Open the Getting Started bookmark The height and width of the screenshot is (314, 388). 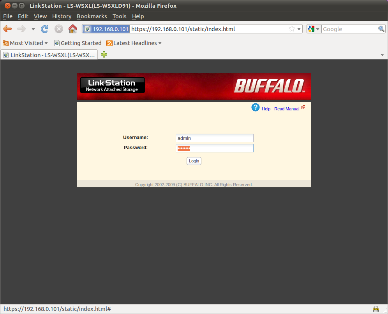(x=78, y=43)
